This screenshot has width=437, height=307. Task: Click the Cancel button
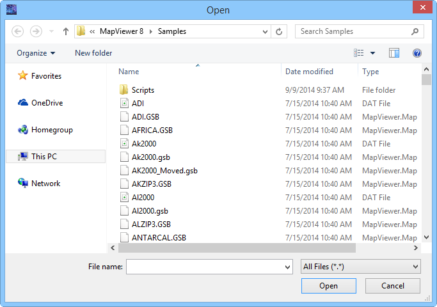click(x=393, y=286)
